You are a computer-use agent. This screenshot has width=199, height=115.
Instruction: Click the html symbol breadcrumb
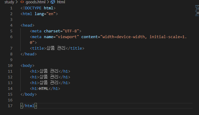[61, 2]
